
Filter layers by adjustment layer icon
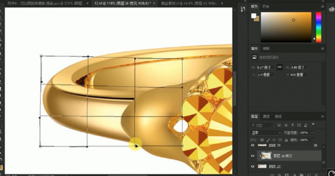[286, 125]
